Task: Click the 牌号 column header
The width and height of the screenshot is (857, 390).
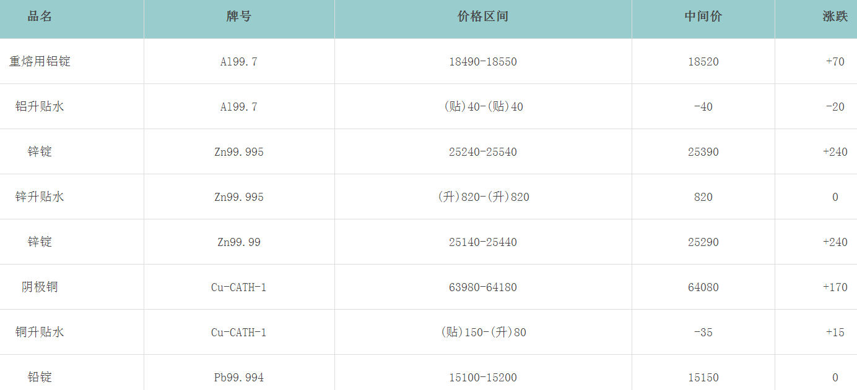Action: coord(239,17)
